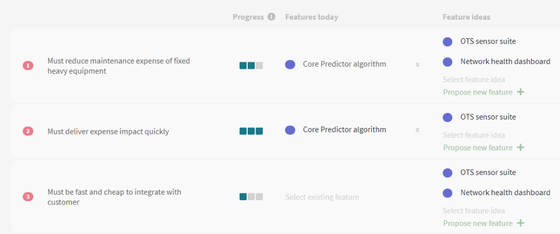This screenshot has height=234, width=560.
Task: Open the OTS sensor suite idea in row 2
Action: [x=488, y=117]
